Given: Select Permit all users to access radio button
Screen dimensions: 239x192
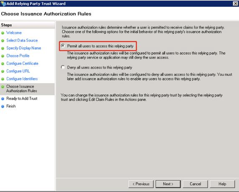Looking at the screenshot, I should (x=63, y=46).
